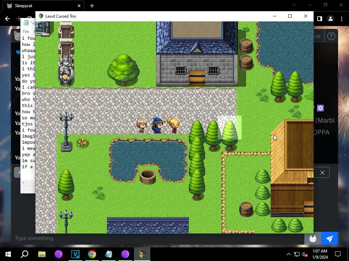Screen dimensions: 349x261
Task: Click the highlighted destination tile on tree
Action: pos(229,128)
